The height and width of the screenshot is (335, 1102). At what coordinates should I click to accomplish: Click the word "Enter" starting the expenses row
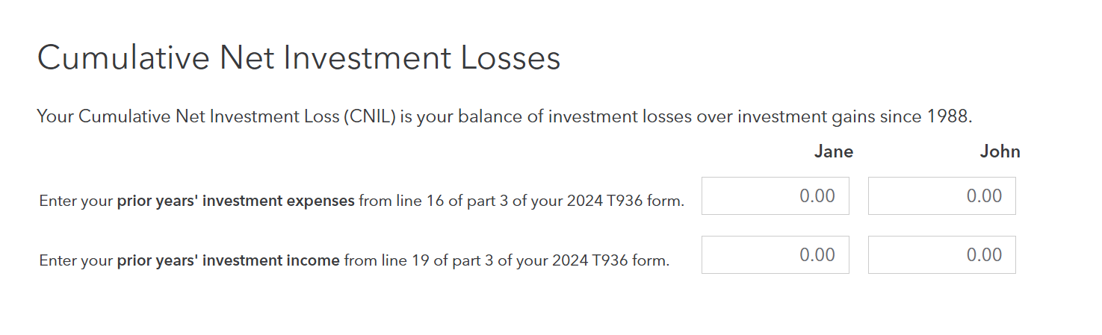(x=56, y=201)
